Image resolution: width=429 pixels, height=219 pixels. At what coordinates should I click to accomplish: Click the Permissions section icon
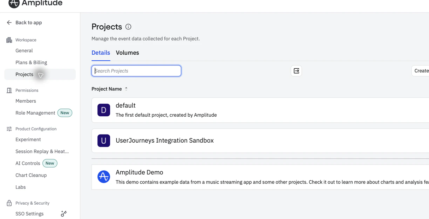9,90
